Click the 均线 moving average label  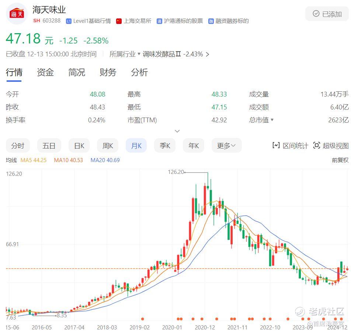pos(11,160)
